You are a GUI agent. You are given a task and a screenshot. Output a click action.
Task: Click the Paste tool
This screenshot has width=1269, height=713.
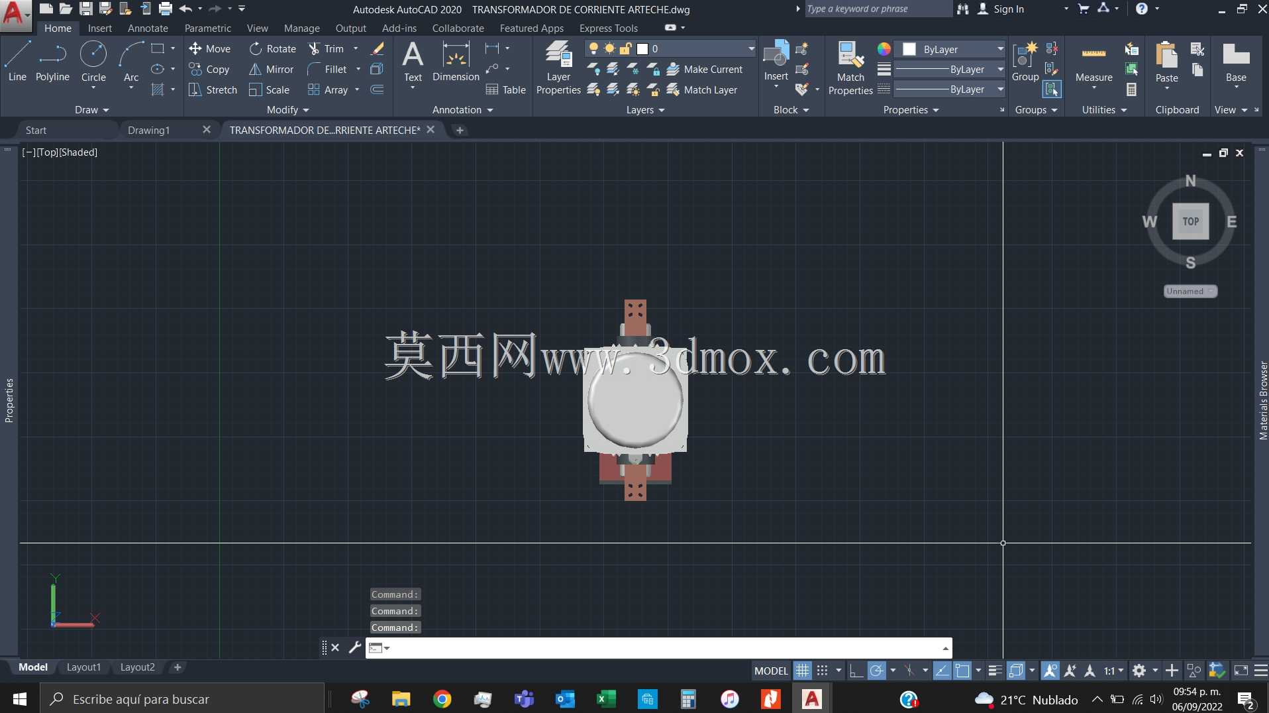pyautogui.click(x=1166, y=63)
